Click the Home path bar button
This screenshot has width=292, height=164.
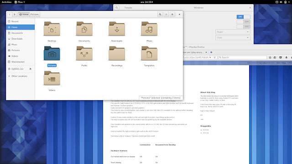24,14
